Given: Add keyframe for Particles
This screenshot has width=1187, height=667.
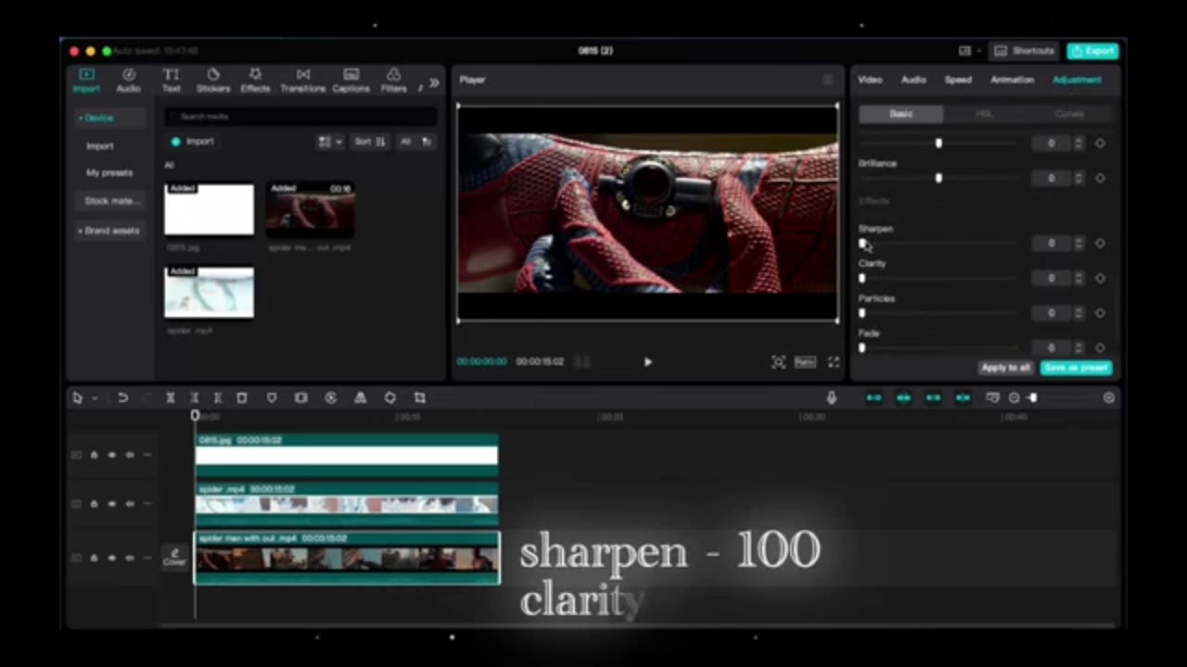Looking at the screenshot, I should coord(1100,313).
